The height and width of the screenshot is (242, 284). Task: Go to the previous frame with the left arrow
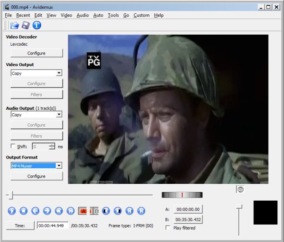(x=35, y=211)
